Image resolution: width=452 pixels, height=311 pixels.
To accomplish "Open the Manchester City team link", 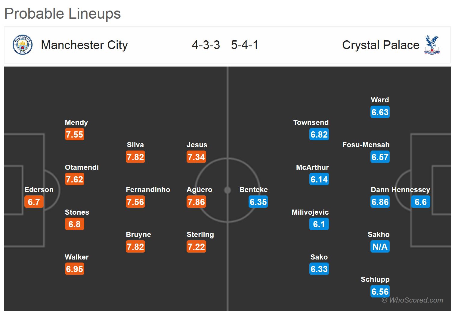I will pyautogui.click(x=84, y=45).
